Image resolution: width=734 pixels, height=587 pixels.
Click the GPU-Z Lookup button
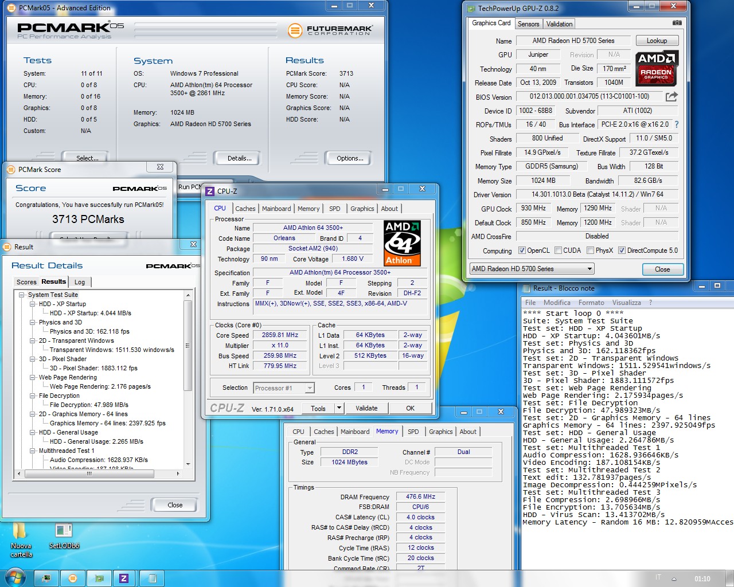tap(657, 41)
